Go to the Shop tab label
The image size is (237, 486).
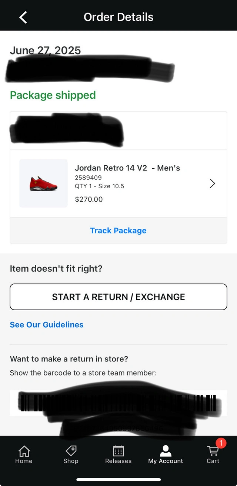pyautogui.click(x=71, y=461)
